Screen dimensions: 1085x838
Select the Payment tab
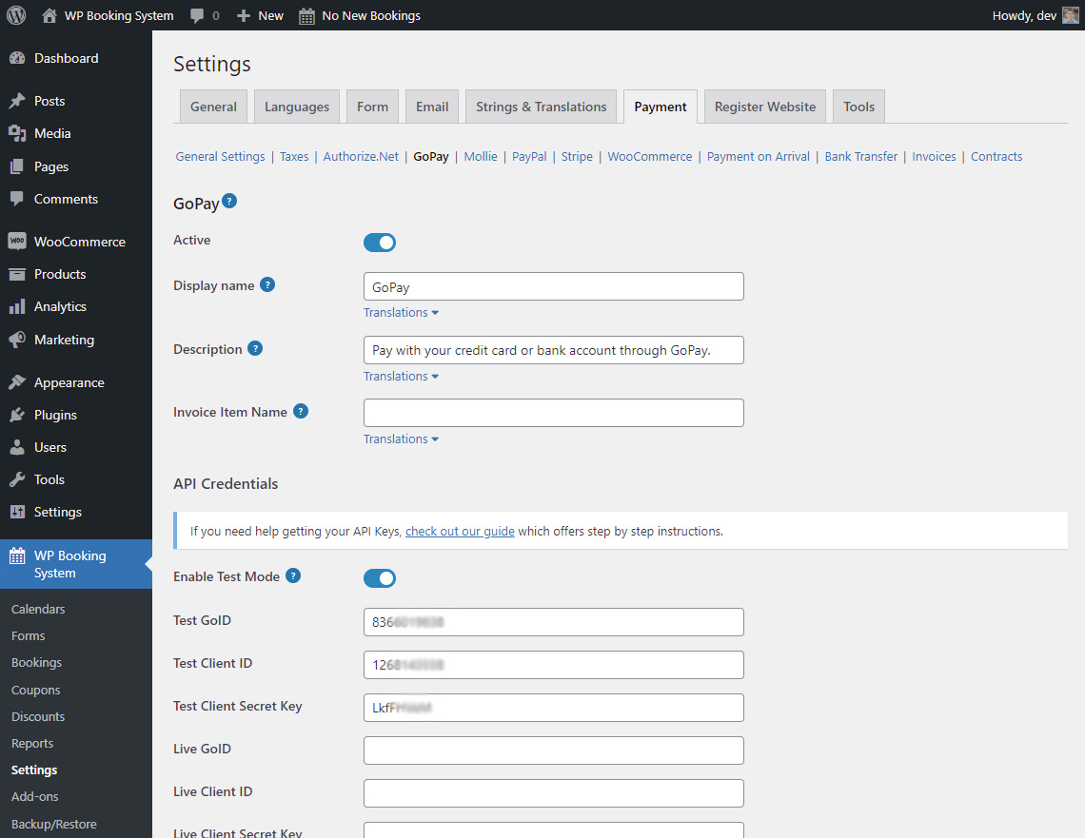coord(661,107)
